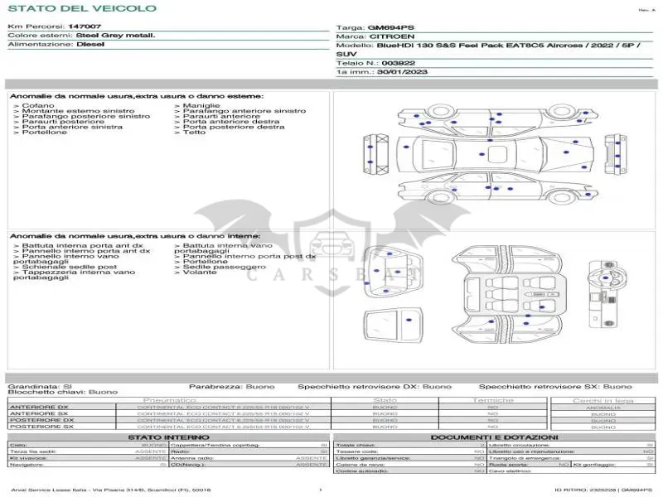The height and width of the screenshot is (497, 663).
Task: Click the ANOMALIA cell under Cerchi in lega
Action: (603, 408)
